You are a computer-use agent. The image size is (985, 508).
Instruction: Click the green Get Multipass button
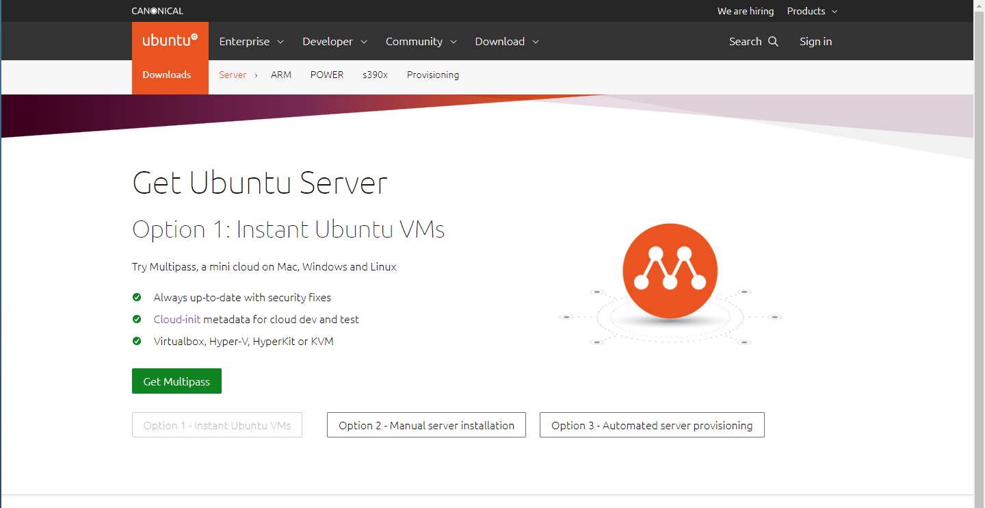tap(176, 381)
